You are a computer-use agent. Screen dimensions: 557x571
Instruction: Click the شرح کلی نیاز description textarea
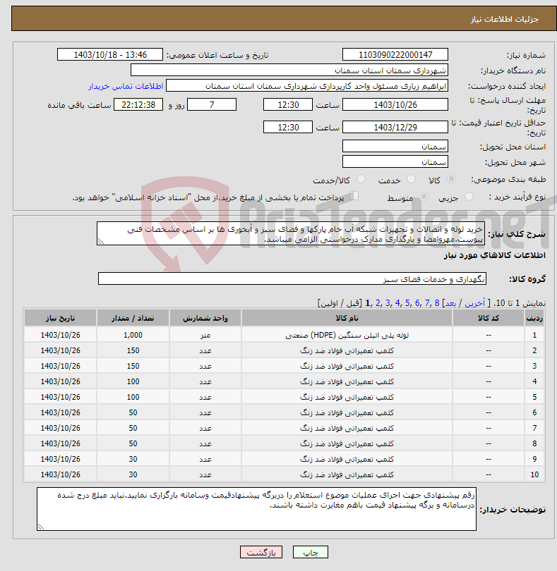(291, 233)
